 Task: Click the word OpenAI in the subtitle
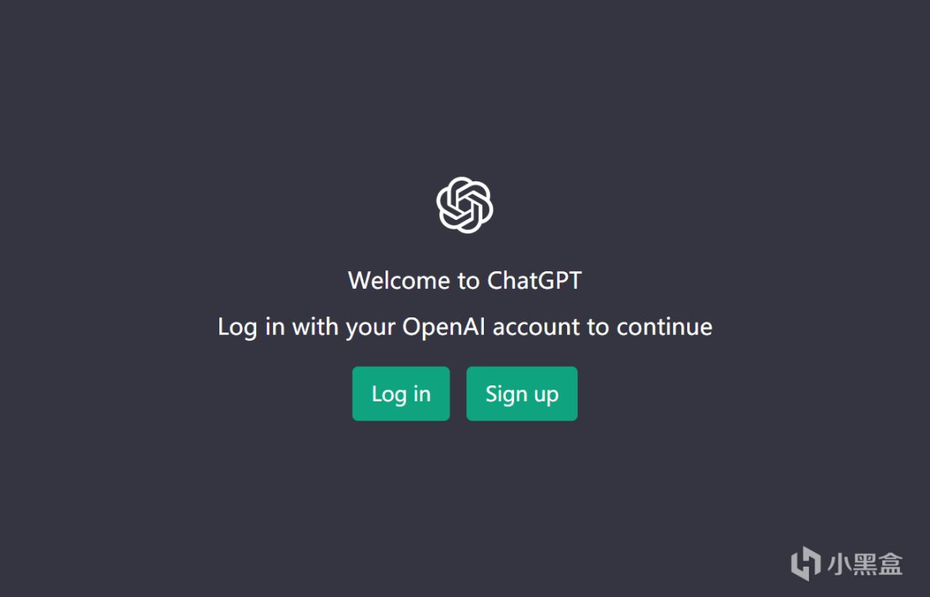point(444,327)
